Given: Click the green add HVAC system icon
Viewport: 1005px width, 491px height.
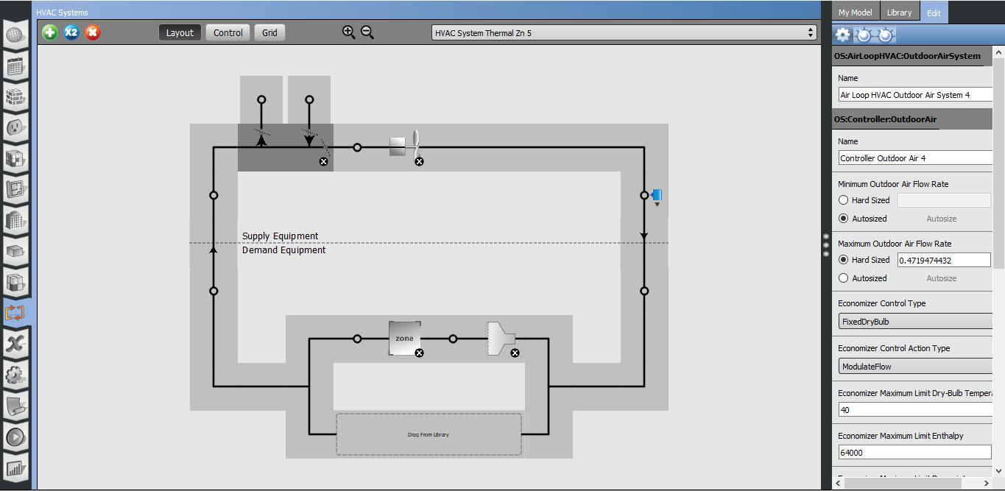Looking at the screenshot, I should [49, 32].
